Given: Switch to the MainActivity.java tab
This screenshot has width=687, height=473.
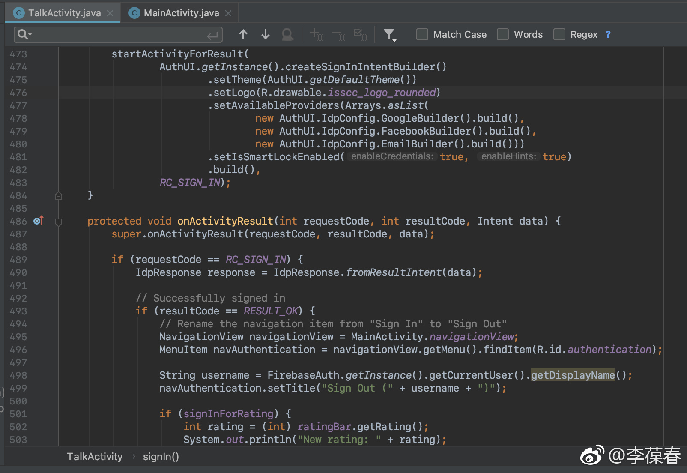Looking at the screenshot, I should coord(181,13).
